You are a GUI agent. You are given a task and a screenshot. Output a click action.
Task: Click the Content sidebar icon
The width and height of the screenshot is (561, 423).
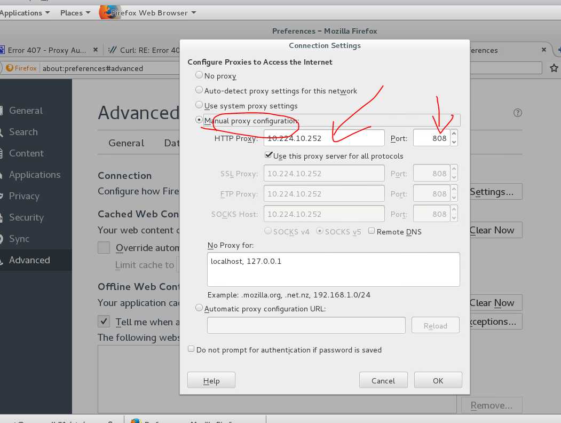pyautogui.click(x=2, y=153)
